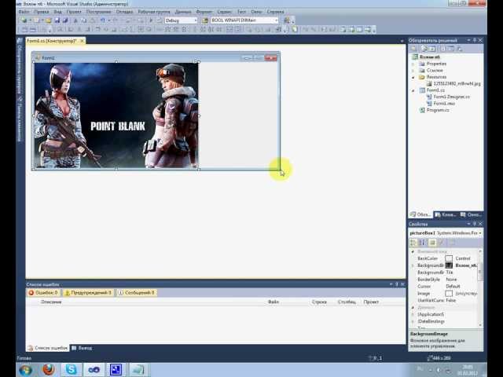Select the 1255123492 jpg resource file
The width and height of the screenshot is (503, 377).
tap(457, 84)
